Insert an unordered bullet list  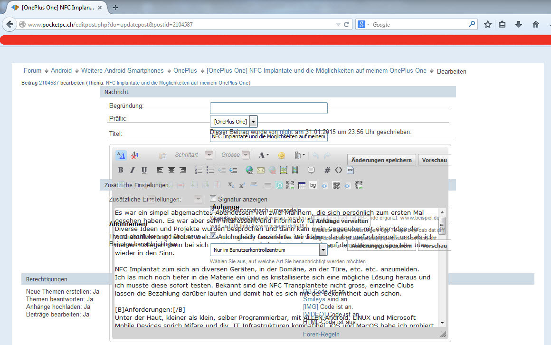tap(210, 170)
